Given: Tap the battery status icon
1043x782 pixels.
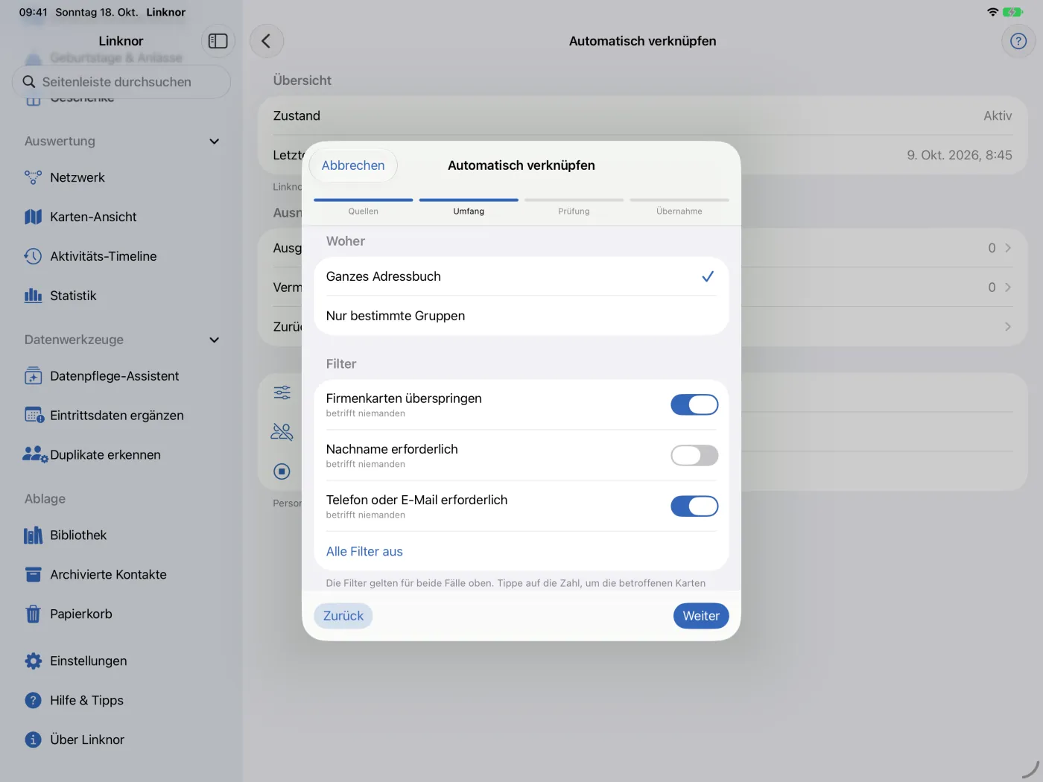Looking at the screenshot, I should pyautogui.click(x=1013, y=12).
